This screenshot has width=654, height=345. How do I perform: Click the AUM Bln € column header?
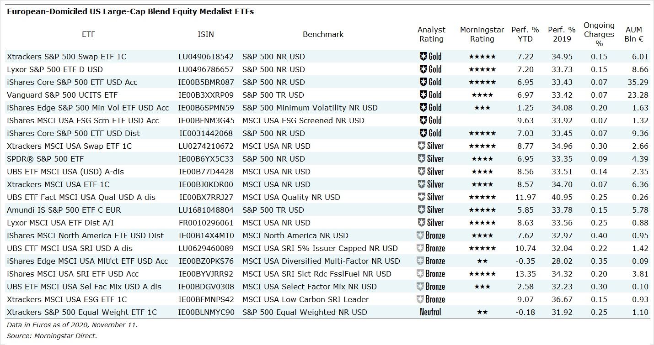634,34
